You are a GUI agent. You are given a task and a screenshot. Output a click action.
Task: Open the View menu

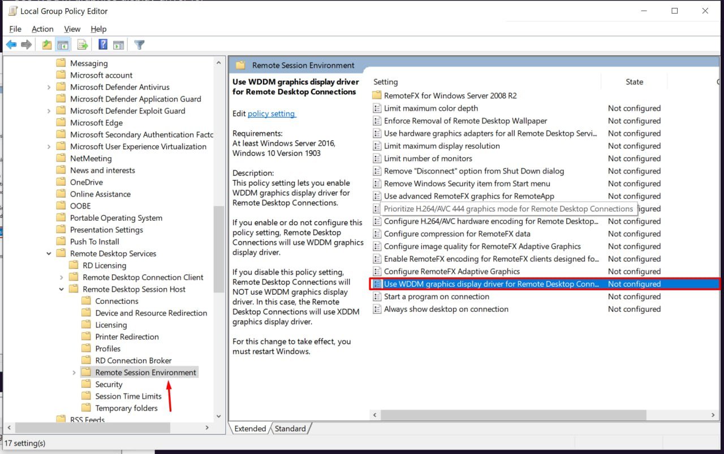pyautogui.click(x=72, y=29)
